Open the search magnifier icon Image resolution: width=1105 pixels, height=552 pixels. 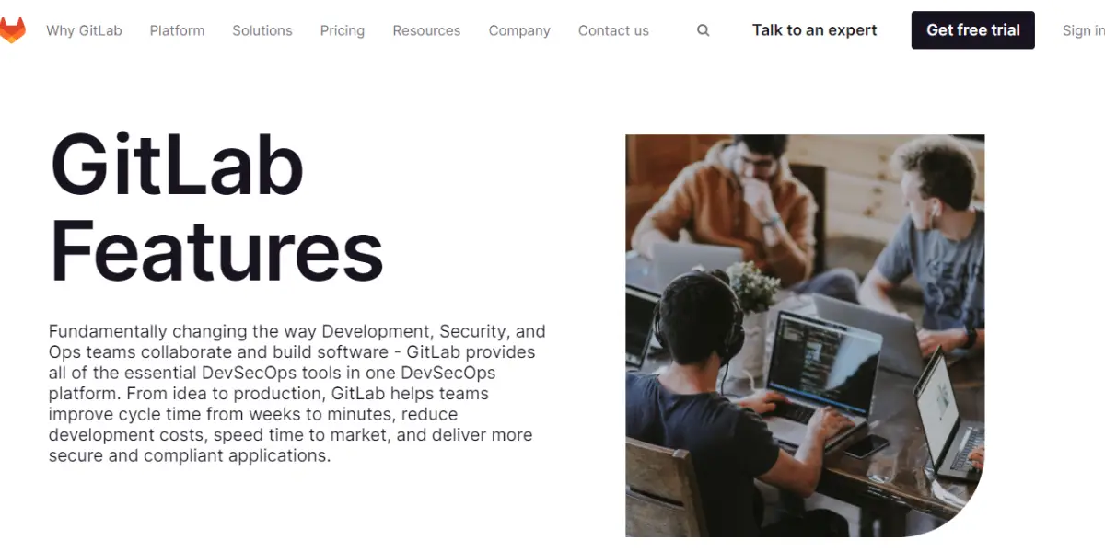click(x=704, y=30)
